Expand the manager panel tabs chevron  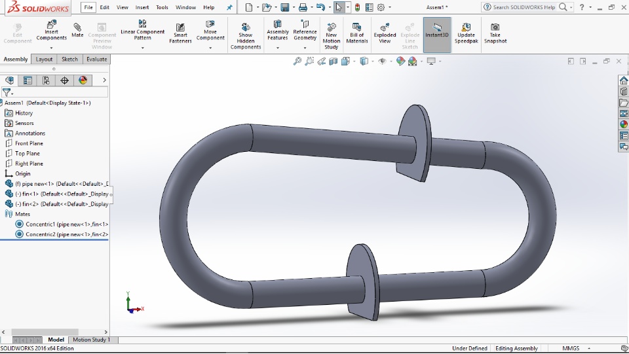pos(104,80)
